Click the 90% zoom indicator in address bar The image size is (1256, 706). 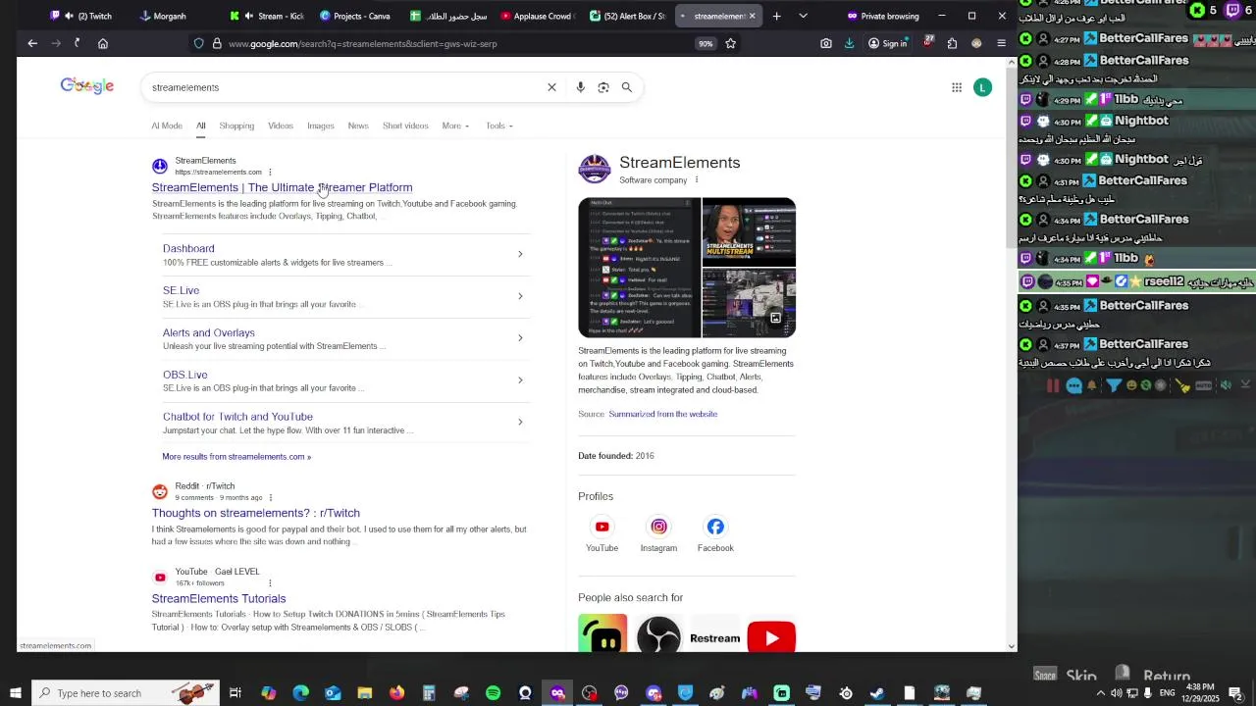tap(706, 43)
